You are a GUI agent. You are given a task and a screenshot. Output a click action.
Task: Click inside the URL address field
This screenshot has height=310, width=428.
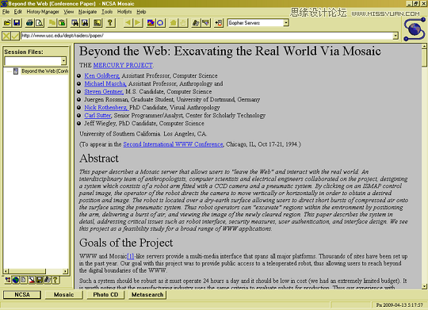click(x=207, y=36)
